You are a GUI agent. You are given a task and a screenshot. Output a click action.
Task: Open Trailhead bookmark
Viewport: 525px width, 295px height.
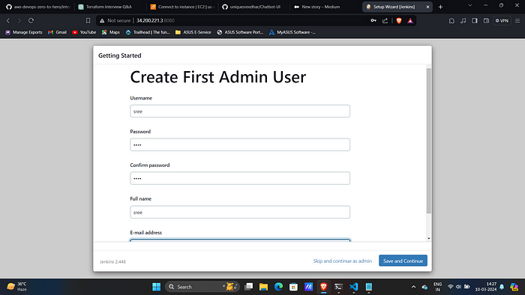click(148, 32)
